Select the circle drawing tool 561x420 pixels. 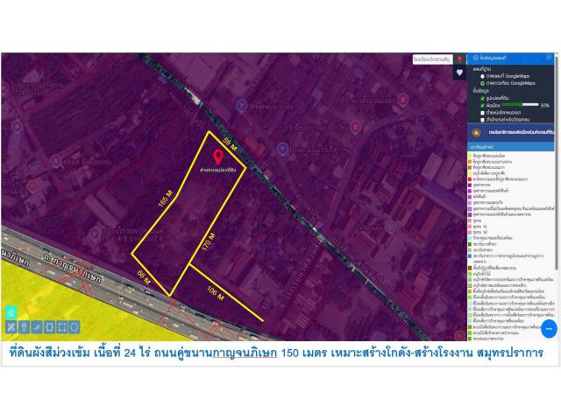click(74, 326)
